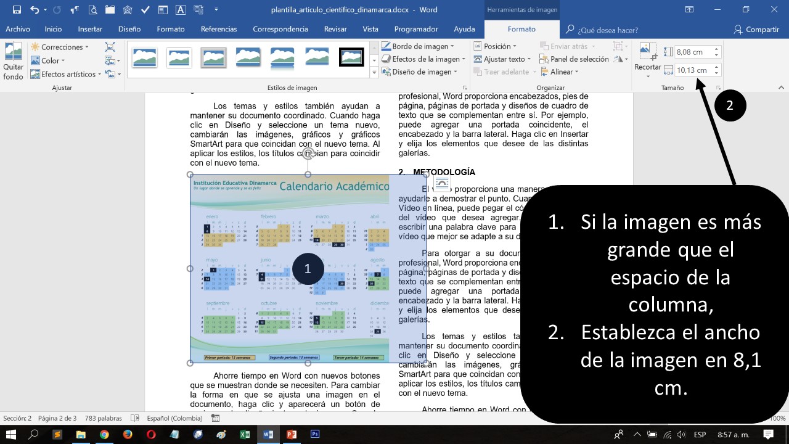Click the Quitar fondo button
Viewport: 789px width, 444px height.
coord(13,61)
